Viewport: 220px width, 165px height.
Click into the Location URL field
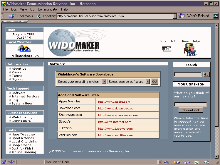(115, 16)
